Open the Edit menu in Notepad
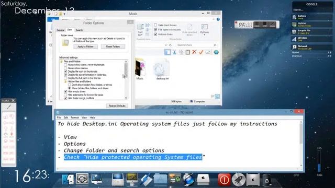This screenshot has width=335, height=188. pos(66,118)
